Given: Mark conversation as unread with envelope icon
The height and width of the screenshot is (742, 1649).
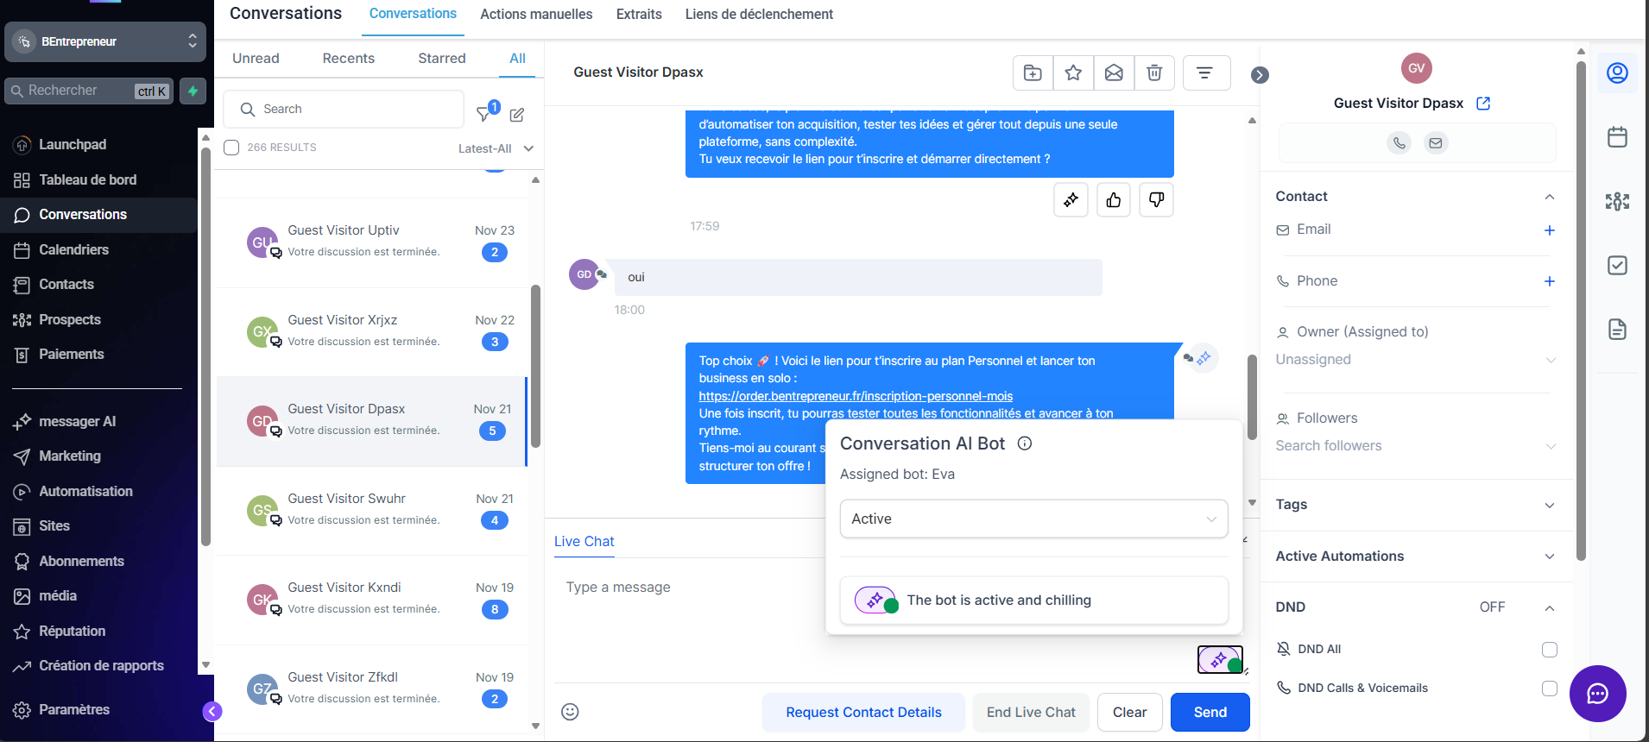Looking at the screenshot, I should tap(1114, 73).
